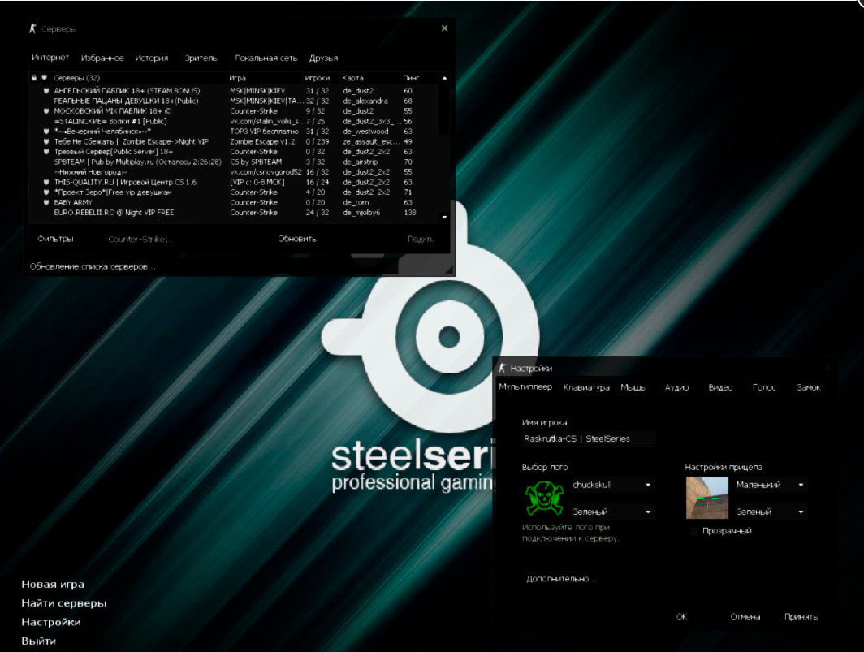Click OK in Настройки window
The height and width of the screenshot is (652, 864).
click(681, 616)
